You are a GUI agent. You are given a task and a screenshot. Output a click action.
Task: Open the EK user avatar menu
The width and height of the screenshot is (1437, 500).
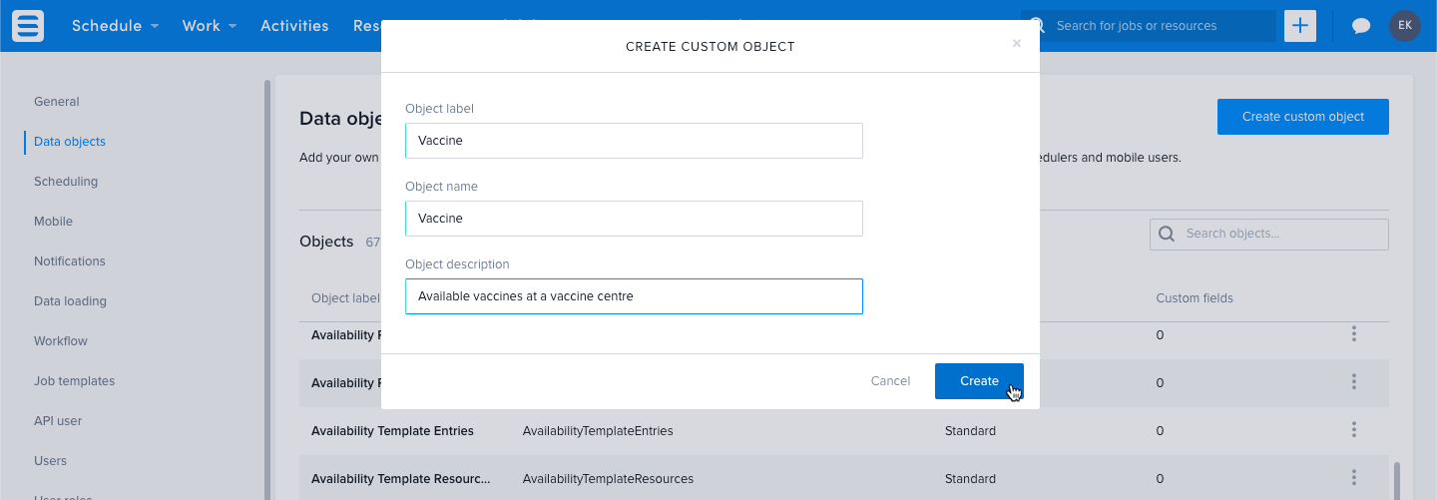(x=1404, y=26)
